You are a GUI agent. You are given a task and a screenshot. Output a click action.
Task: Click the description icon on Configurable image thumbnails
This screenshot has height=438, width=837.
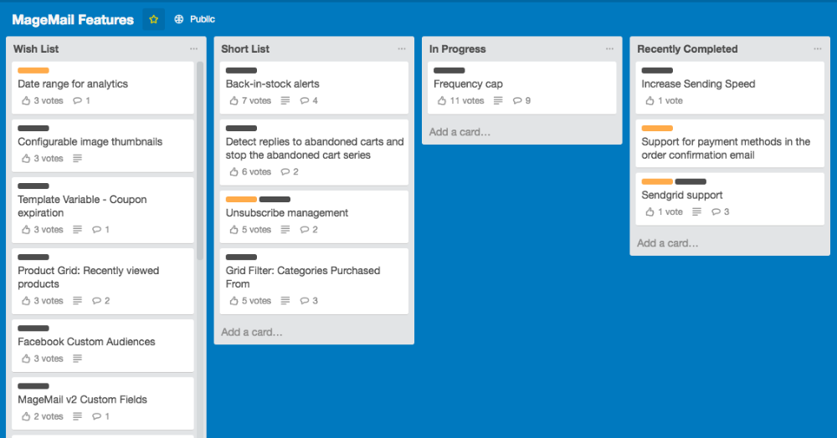[x=78, y=159]
